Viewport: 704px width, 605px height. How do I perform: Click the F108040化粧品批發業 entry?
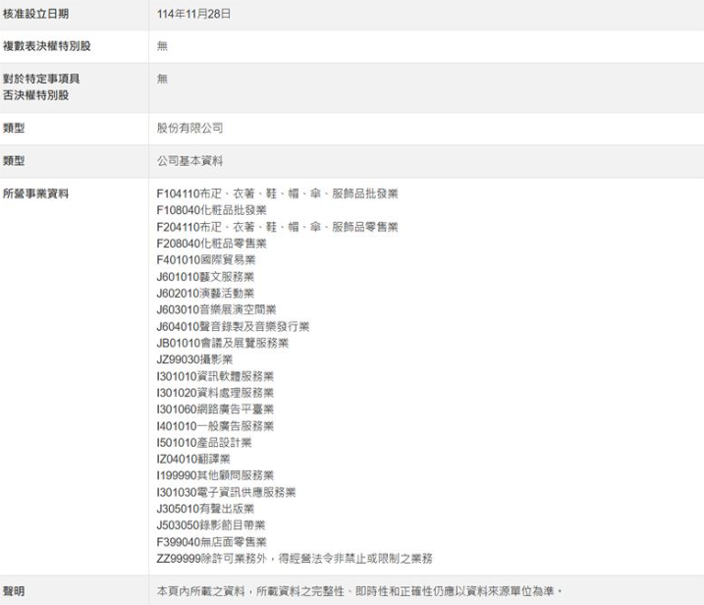pyautogui.click(x=211, y=210)
